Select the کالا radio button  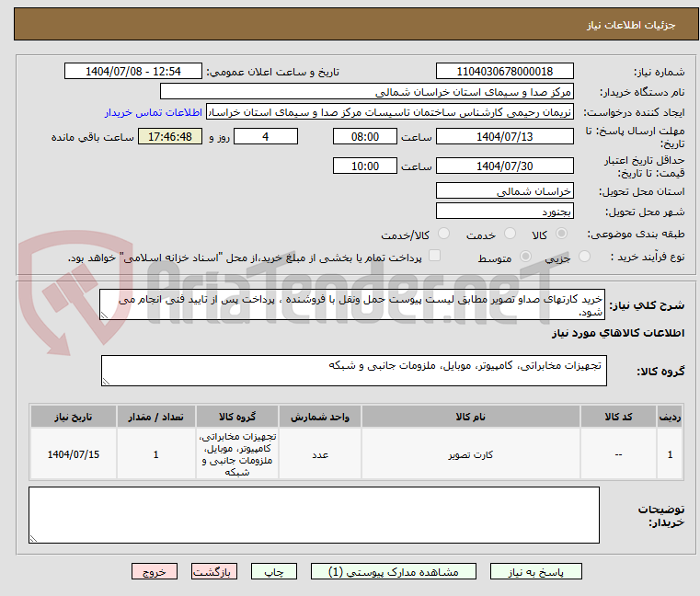click(561, 234)
